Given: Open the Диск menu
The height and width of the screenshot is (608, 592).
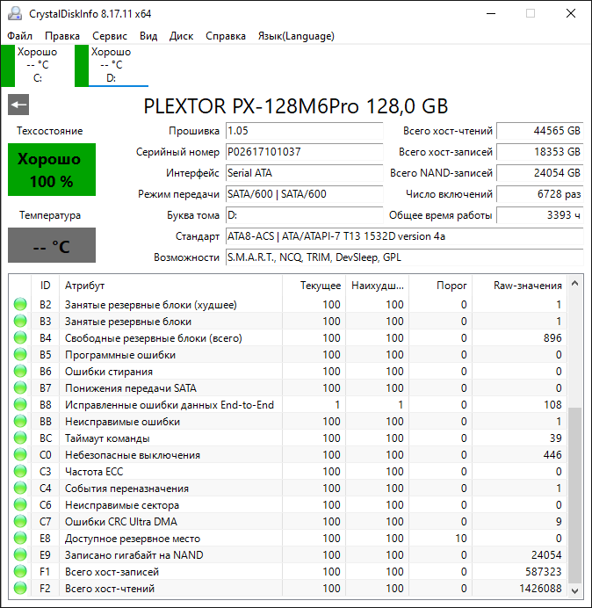Looking at the screenshot, I should pyautogui.click(x=182, y=36).
